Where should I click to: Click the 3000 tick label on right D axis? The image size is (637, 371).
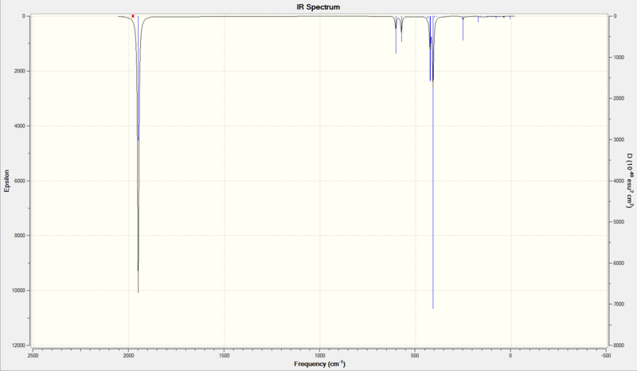pyautogui.click(x=619, y=140)
